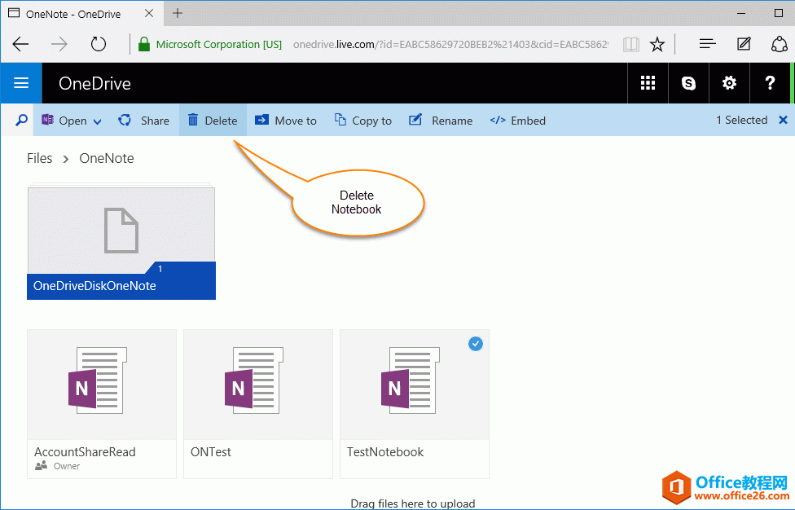Click the hamburger menu beside OneDrive
The height and width of the screenshot is (510, 795).
pos(20,82)
